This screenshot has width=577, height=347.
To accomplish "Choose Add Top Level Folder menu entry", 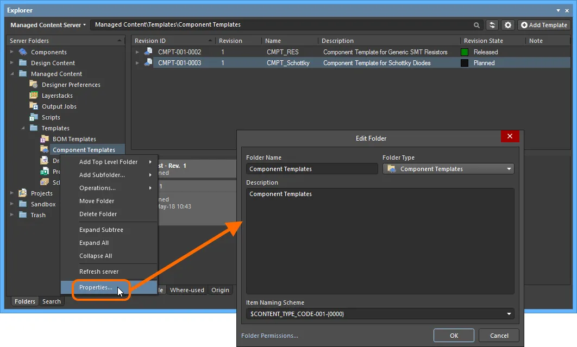I will click(x=109, y=162).
